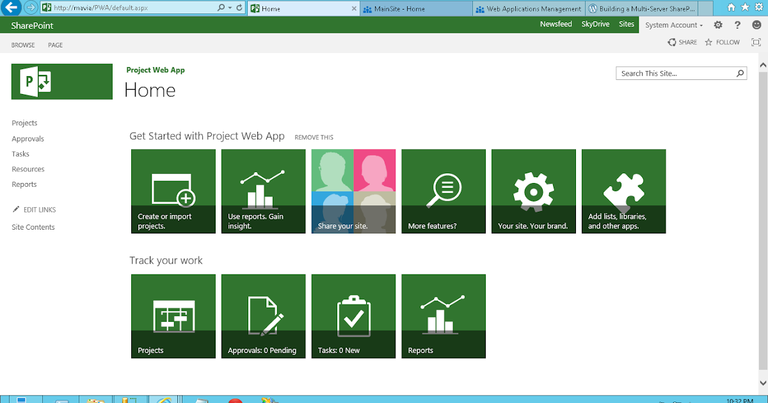Viewport: 768px width, 403px height.
Task: Open the SharePoint settings gear menu
Action: [x=718, y=25]
